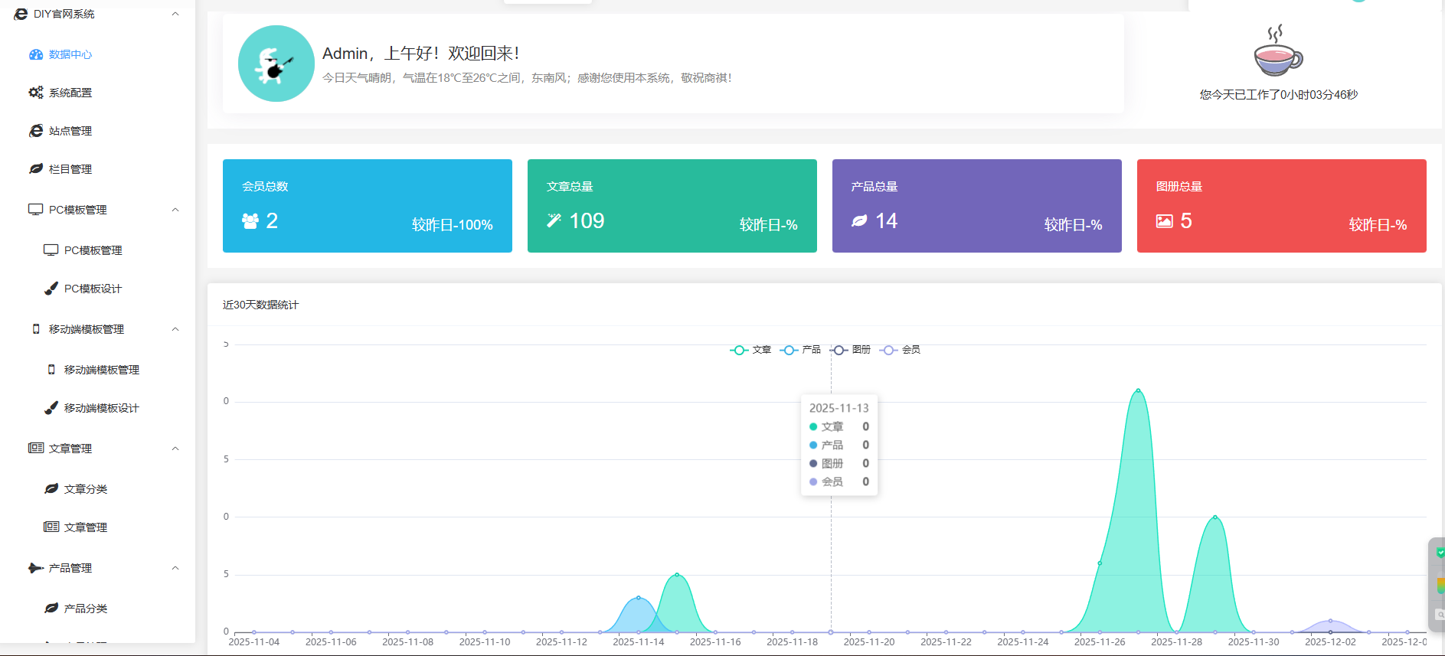Viewport: 1445px width, 656px height.
Task: Click the chart peak near 2025-11-27
Action: (1138, 391)
